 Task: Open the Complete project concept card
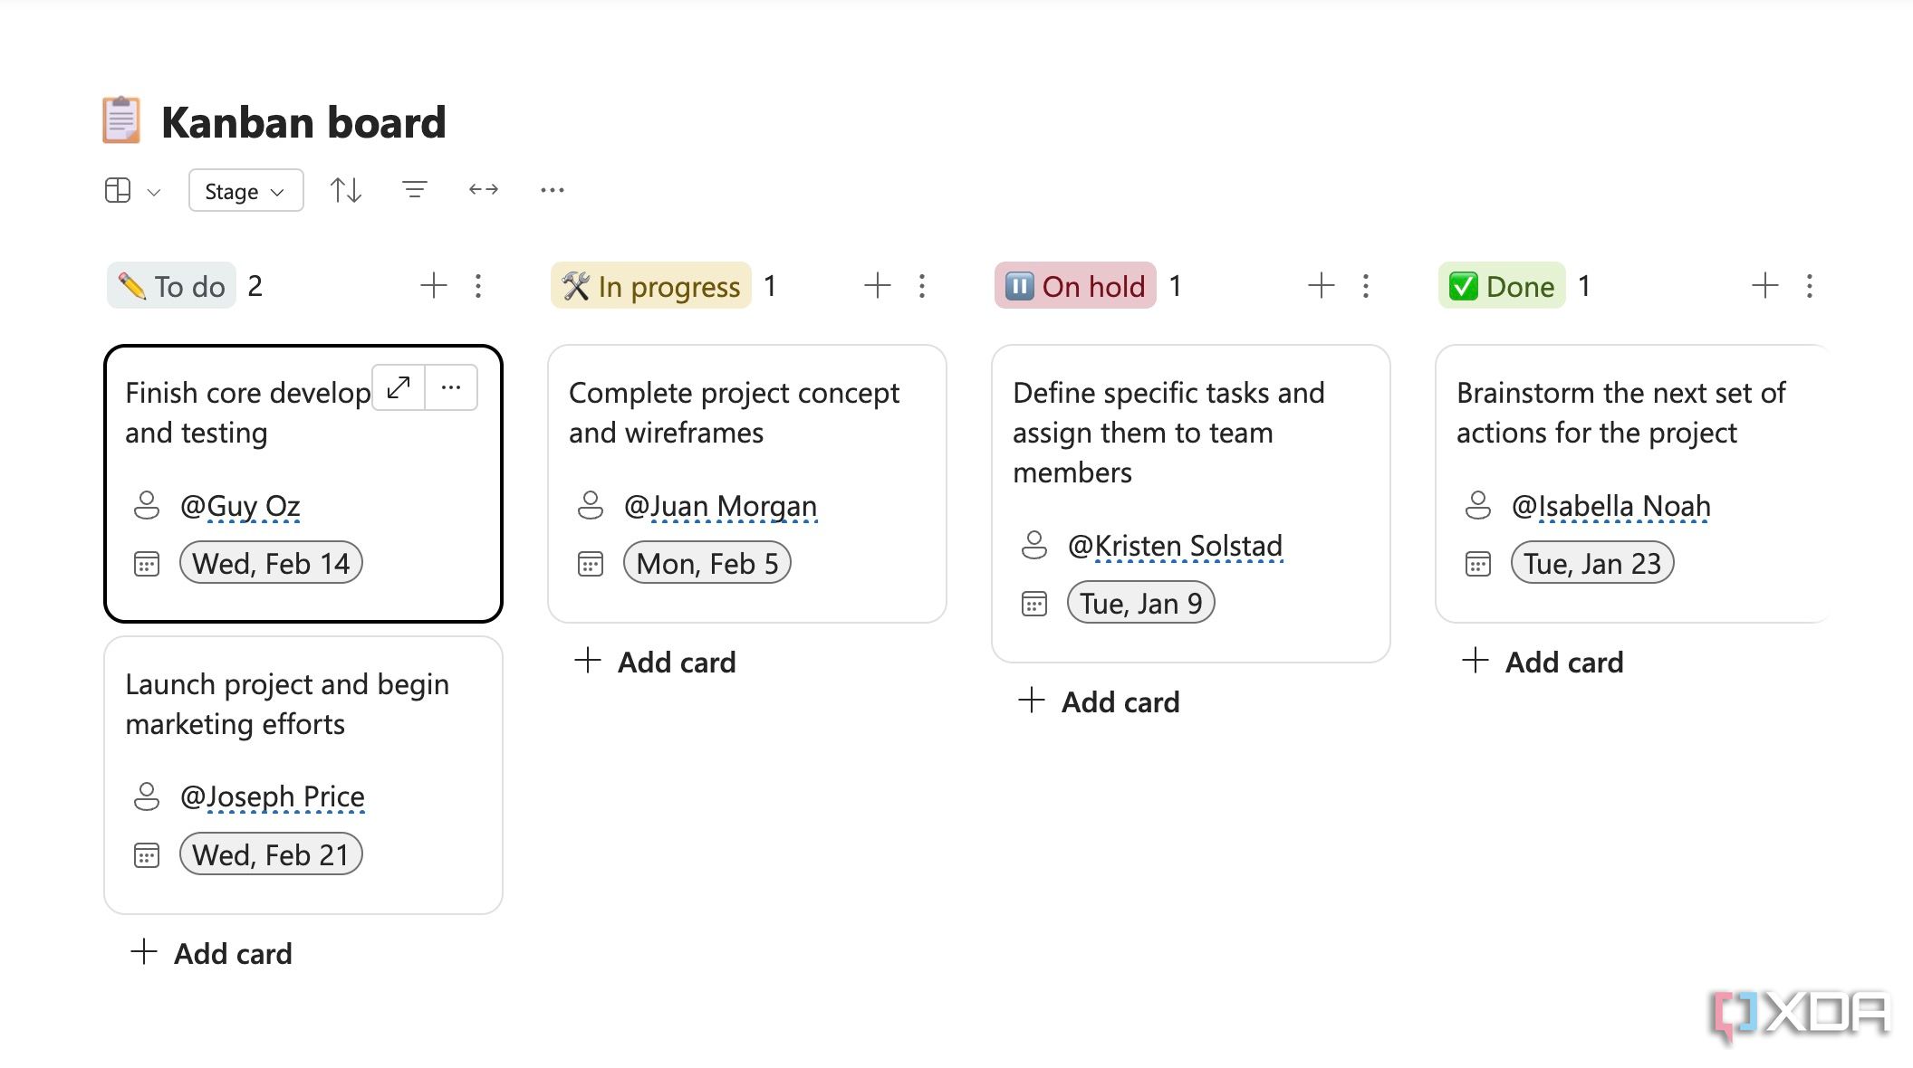click(747, 483)
